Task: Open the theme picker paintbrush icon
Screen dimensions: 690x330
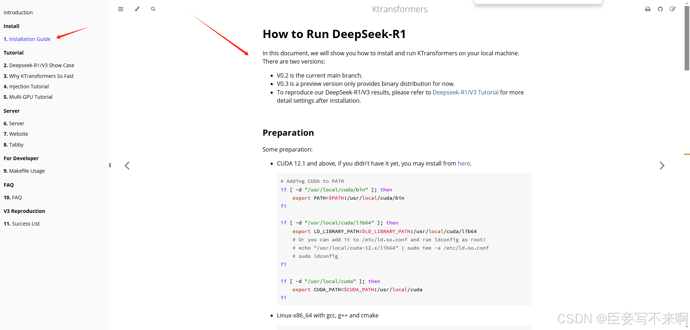Action: point(137,9)
